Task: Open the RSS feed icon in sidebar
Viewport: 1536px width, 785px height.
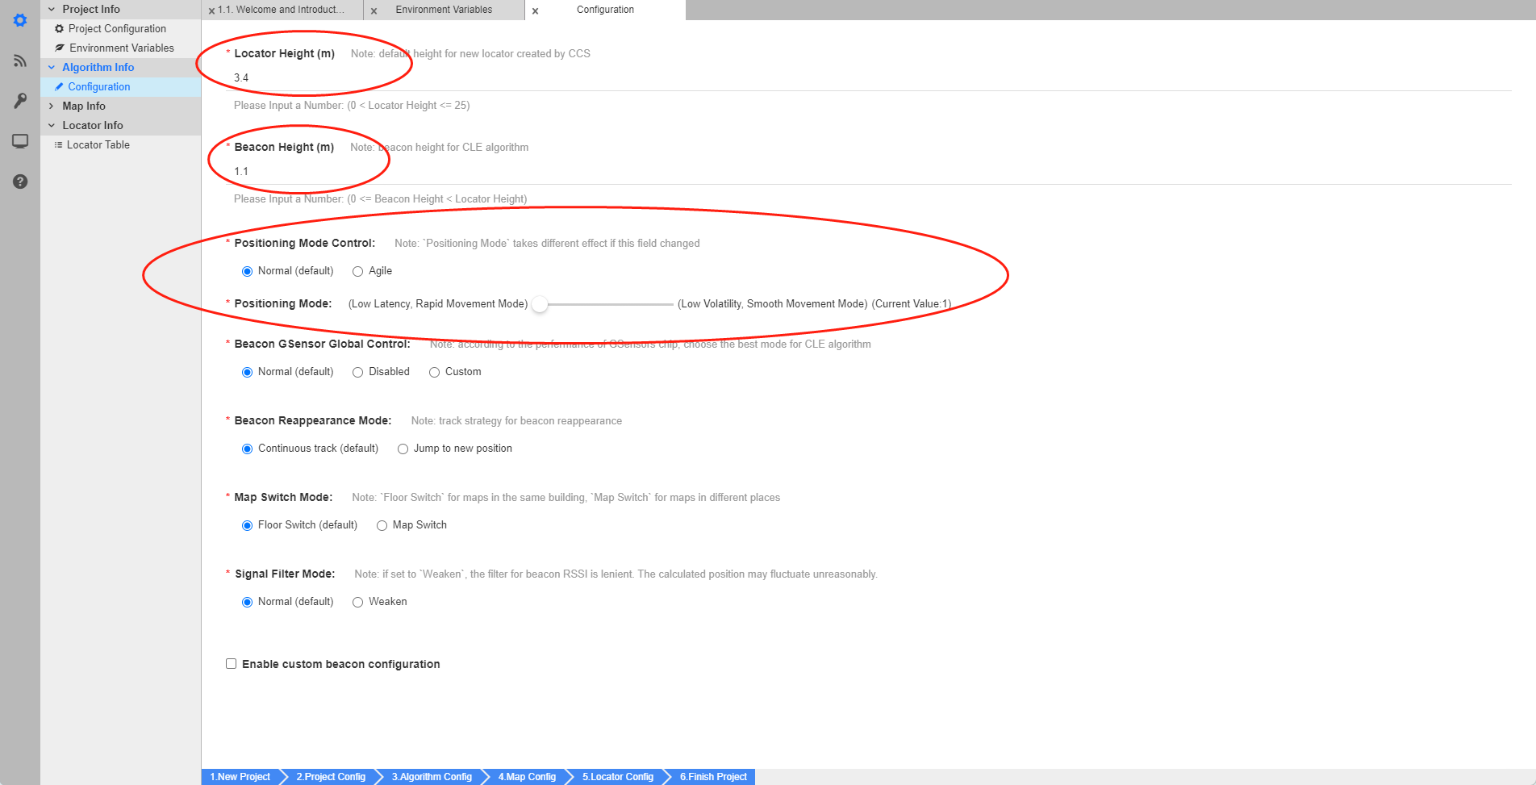Action: pyautogui.click(x=20, y=61)
